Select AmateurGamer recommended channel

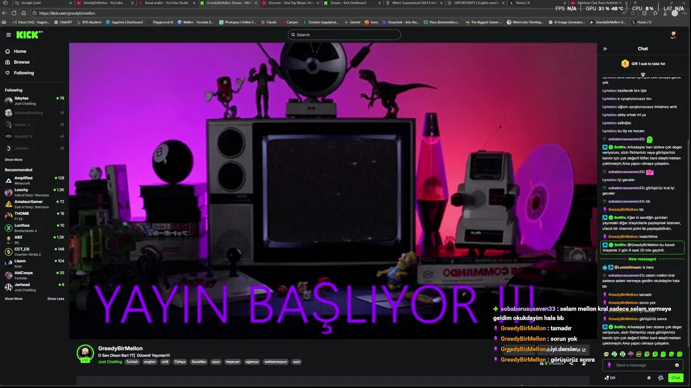34,204
